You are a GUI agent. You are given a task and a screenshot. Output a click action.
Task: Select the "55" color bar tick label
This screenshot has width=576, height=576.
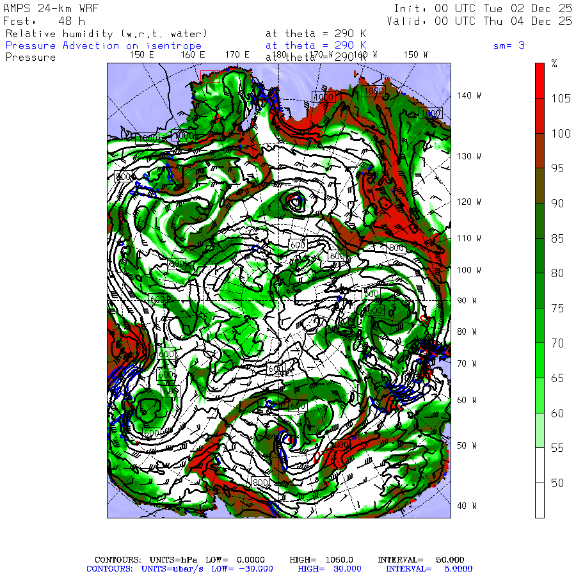[557, 448]
